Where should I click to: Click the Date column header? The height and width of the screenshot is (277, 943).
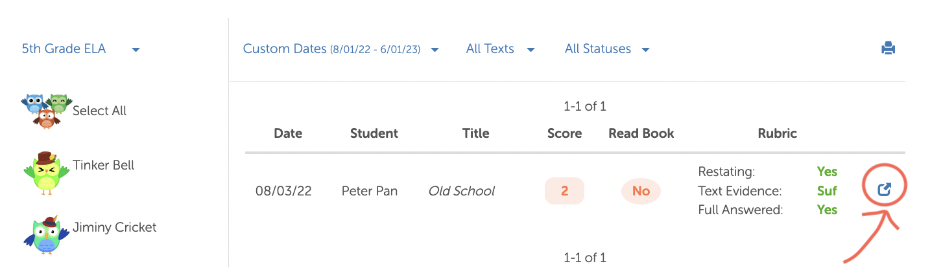[288, 133]
